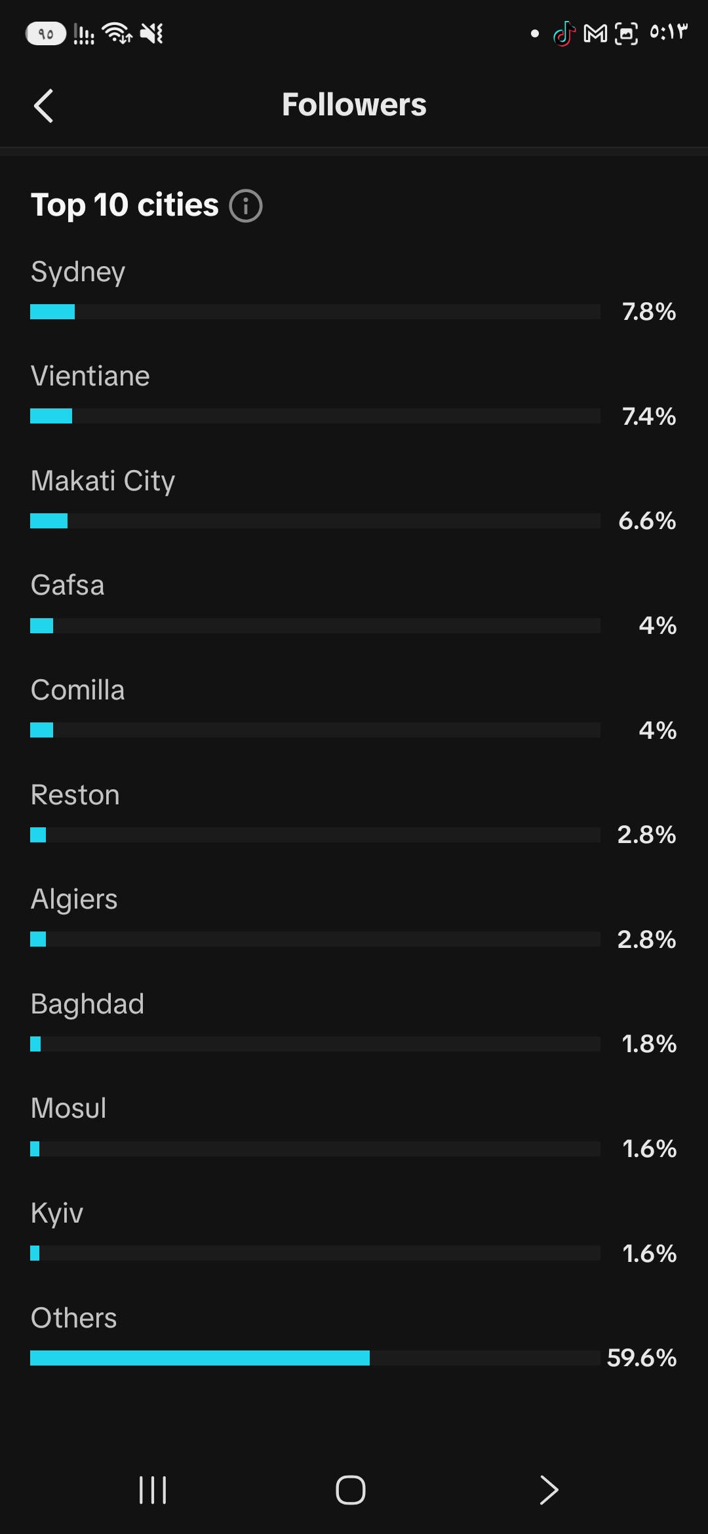Tap the screen capture status icon

626,33
